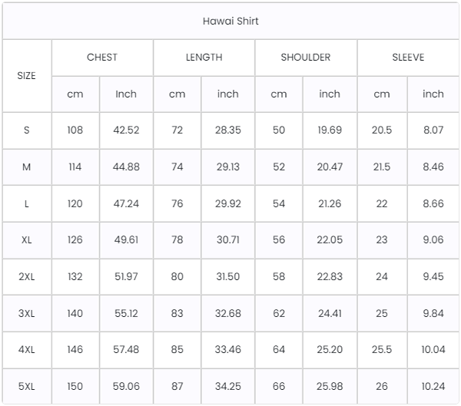Click sleeve value 25.5 cm cell
Image resolution: width=461 pixels, height=406 pixels.
coord(382,349)
